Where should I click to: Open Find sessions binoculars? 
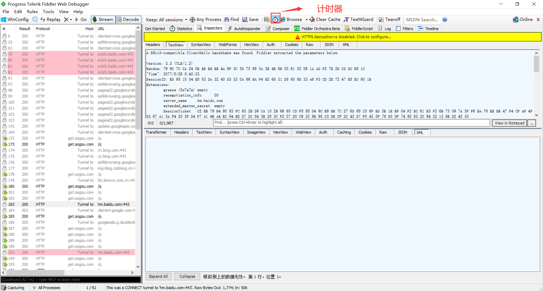(x=231, y=19)
